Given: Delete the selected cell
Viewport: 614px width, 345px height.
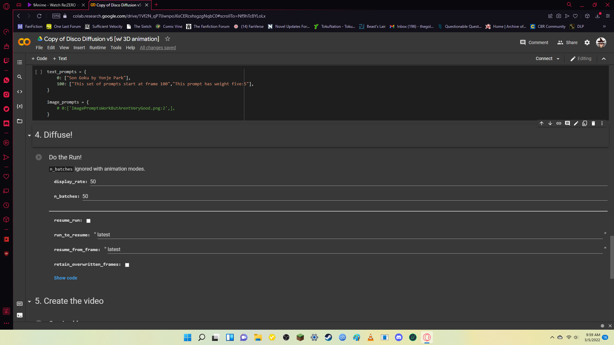Looking at the screenshot, I should pyautogui.click(x=593, y=123).
